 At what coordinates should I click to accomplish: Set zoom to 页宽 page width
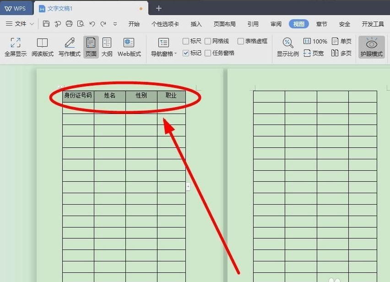314,53
